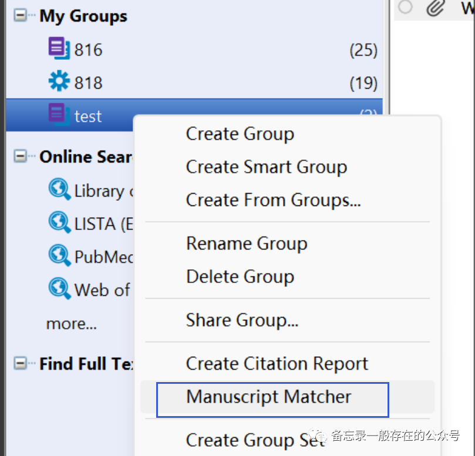Click the 818 smart group gear icon
This screenshot has height=456, width=475.
click(59, 82)
